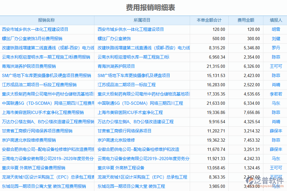Image resolution: width=287 pixels, height=191 pixels.
Task: Click the 泛普软件 logo watermark
Action: pos(266,181)
